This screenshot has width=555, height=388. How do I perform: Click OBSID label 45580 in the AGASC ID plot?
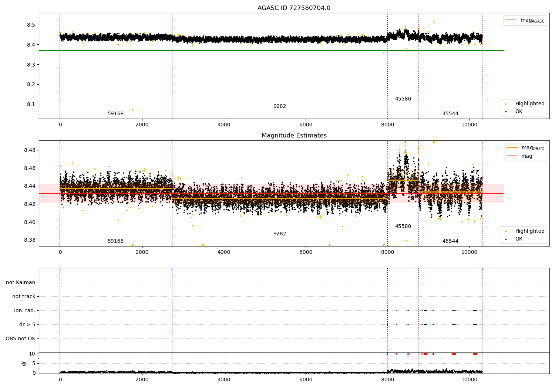tap(403, 99)
